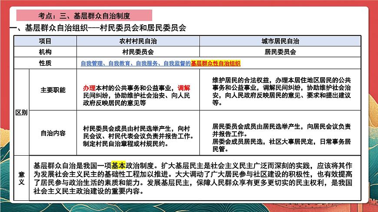
Task: Click the row label '意义'
Action: 21,178
